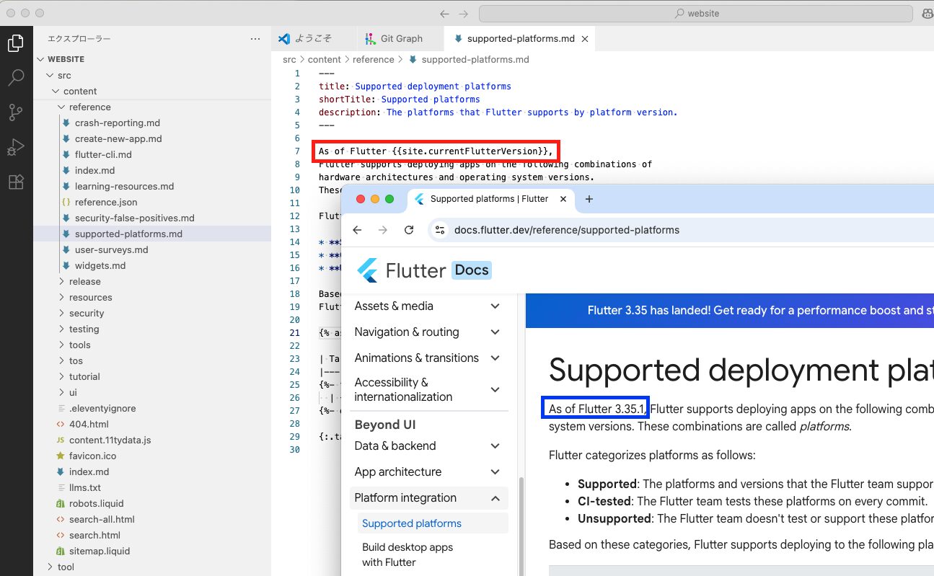The height and width of the screenshot is (576, 934).
Task: Open index.md inside reference folder
Action: pos(151,170)
